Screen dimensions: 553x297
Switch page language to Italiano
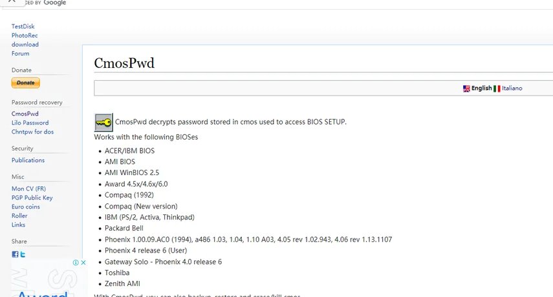pos(512,88)
